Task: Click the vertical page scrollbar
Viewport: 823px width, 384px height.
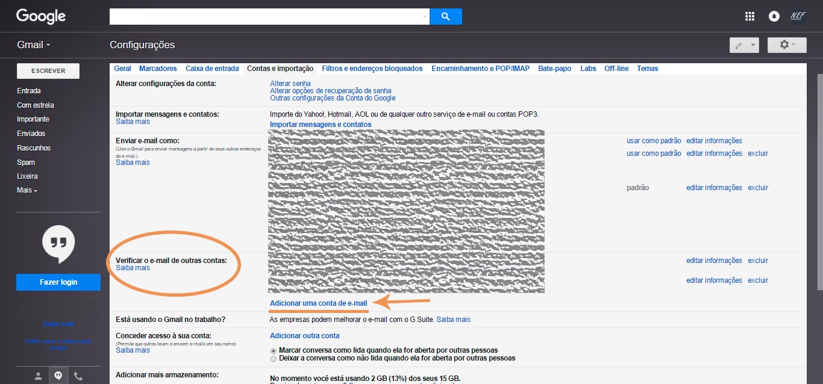Action: pos(819,181)
